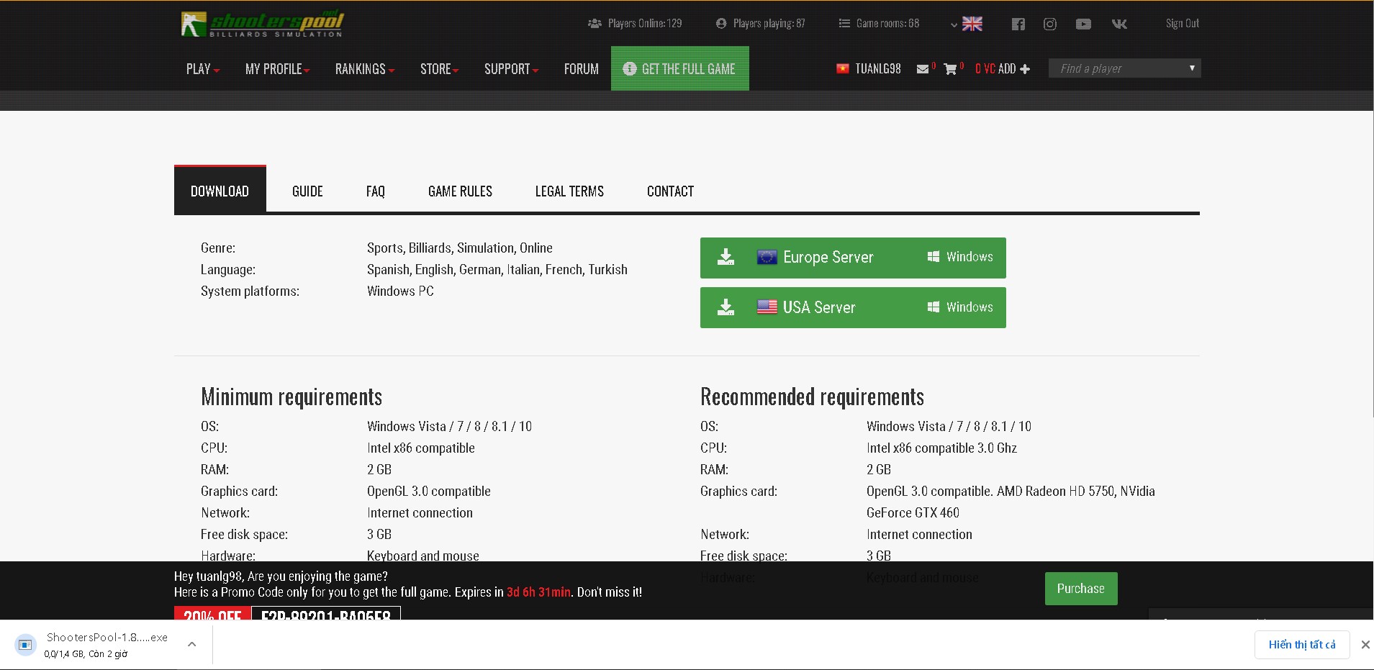Select the DOWNLOAD tab
Viewport: 1374px width, 670px height.
tap(220, 189)
